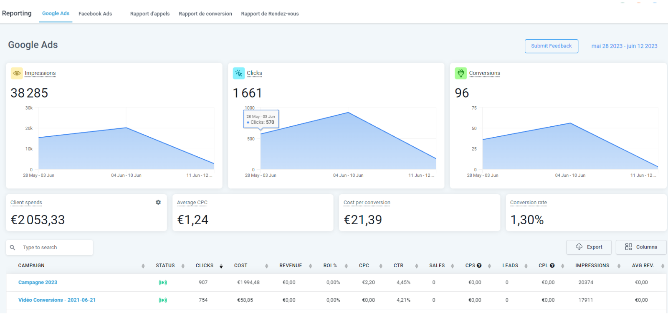Sort table by Clicks column arrow
The image size is (668, 316).
[x=221, y=266]
